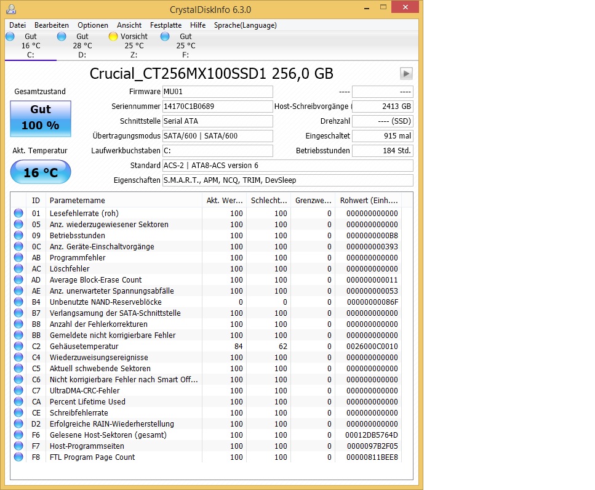Click status icon for FTL Program Page Count
595x490 pixels.
[18, 457]
